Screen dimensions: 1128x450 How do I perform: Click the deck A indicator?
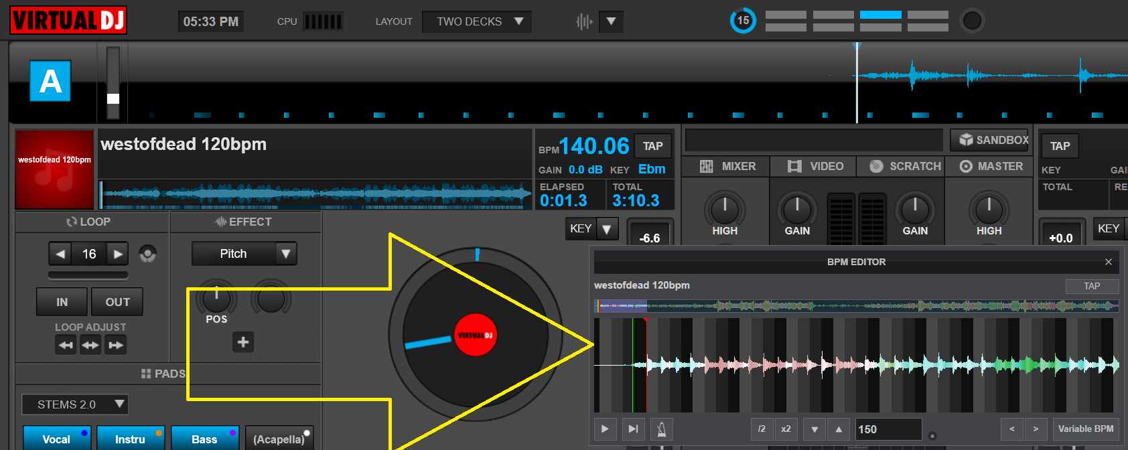pyautogui.click(x=50, y=81)
